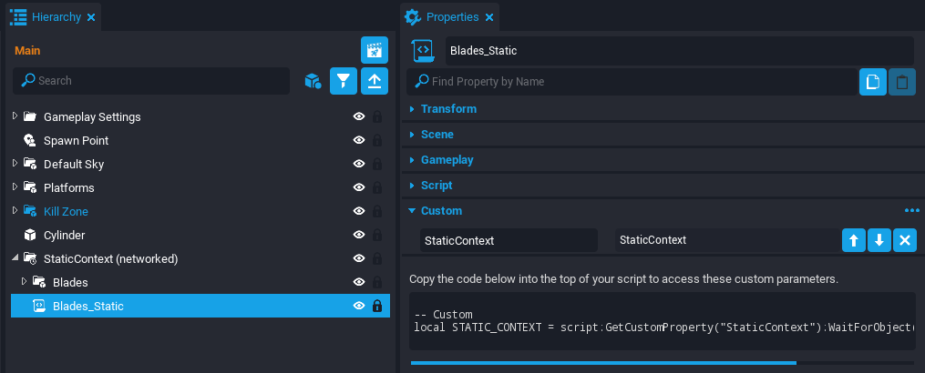Delete the StaticContext custom property

coord(904,240)
